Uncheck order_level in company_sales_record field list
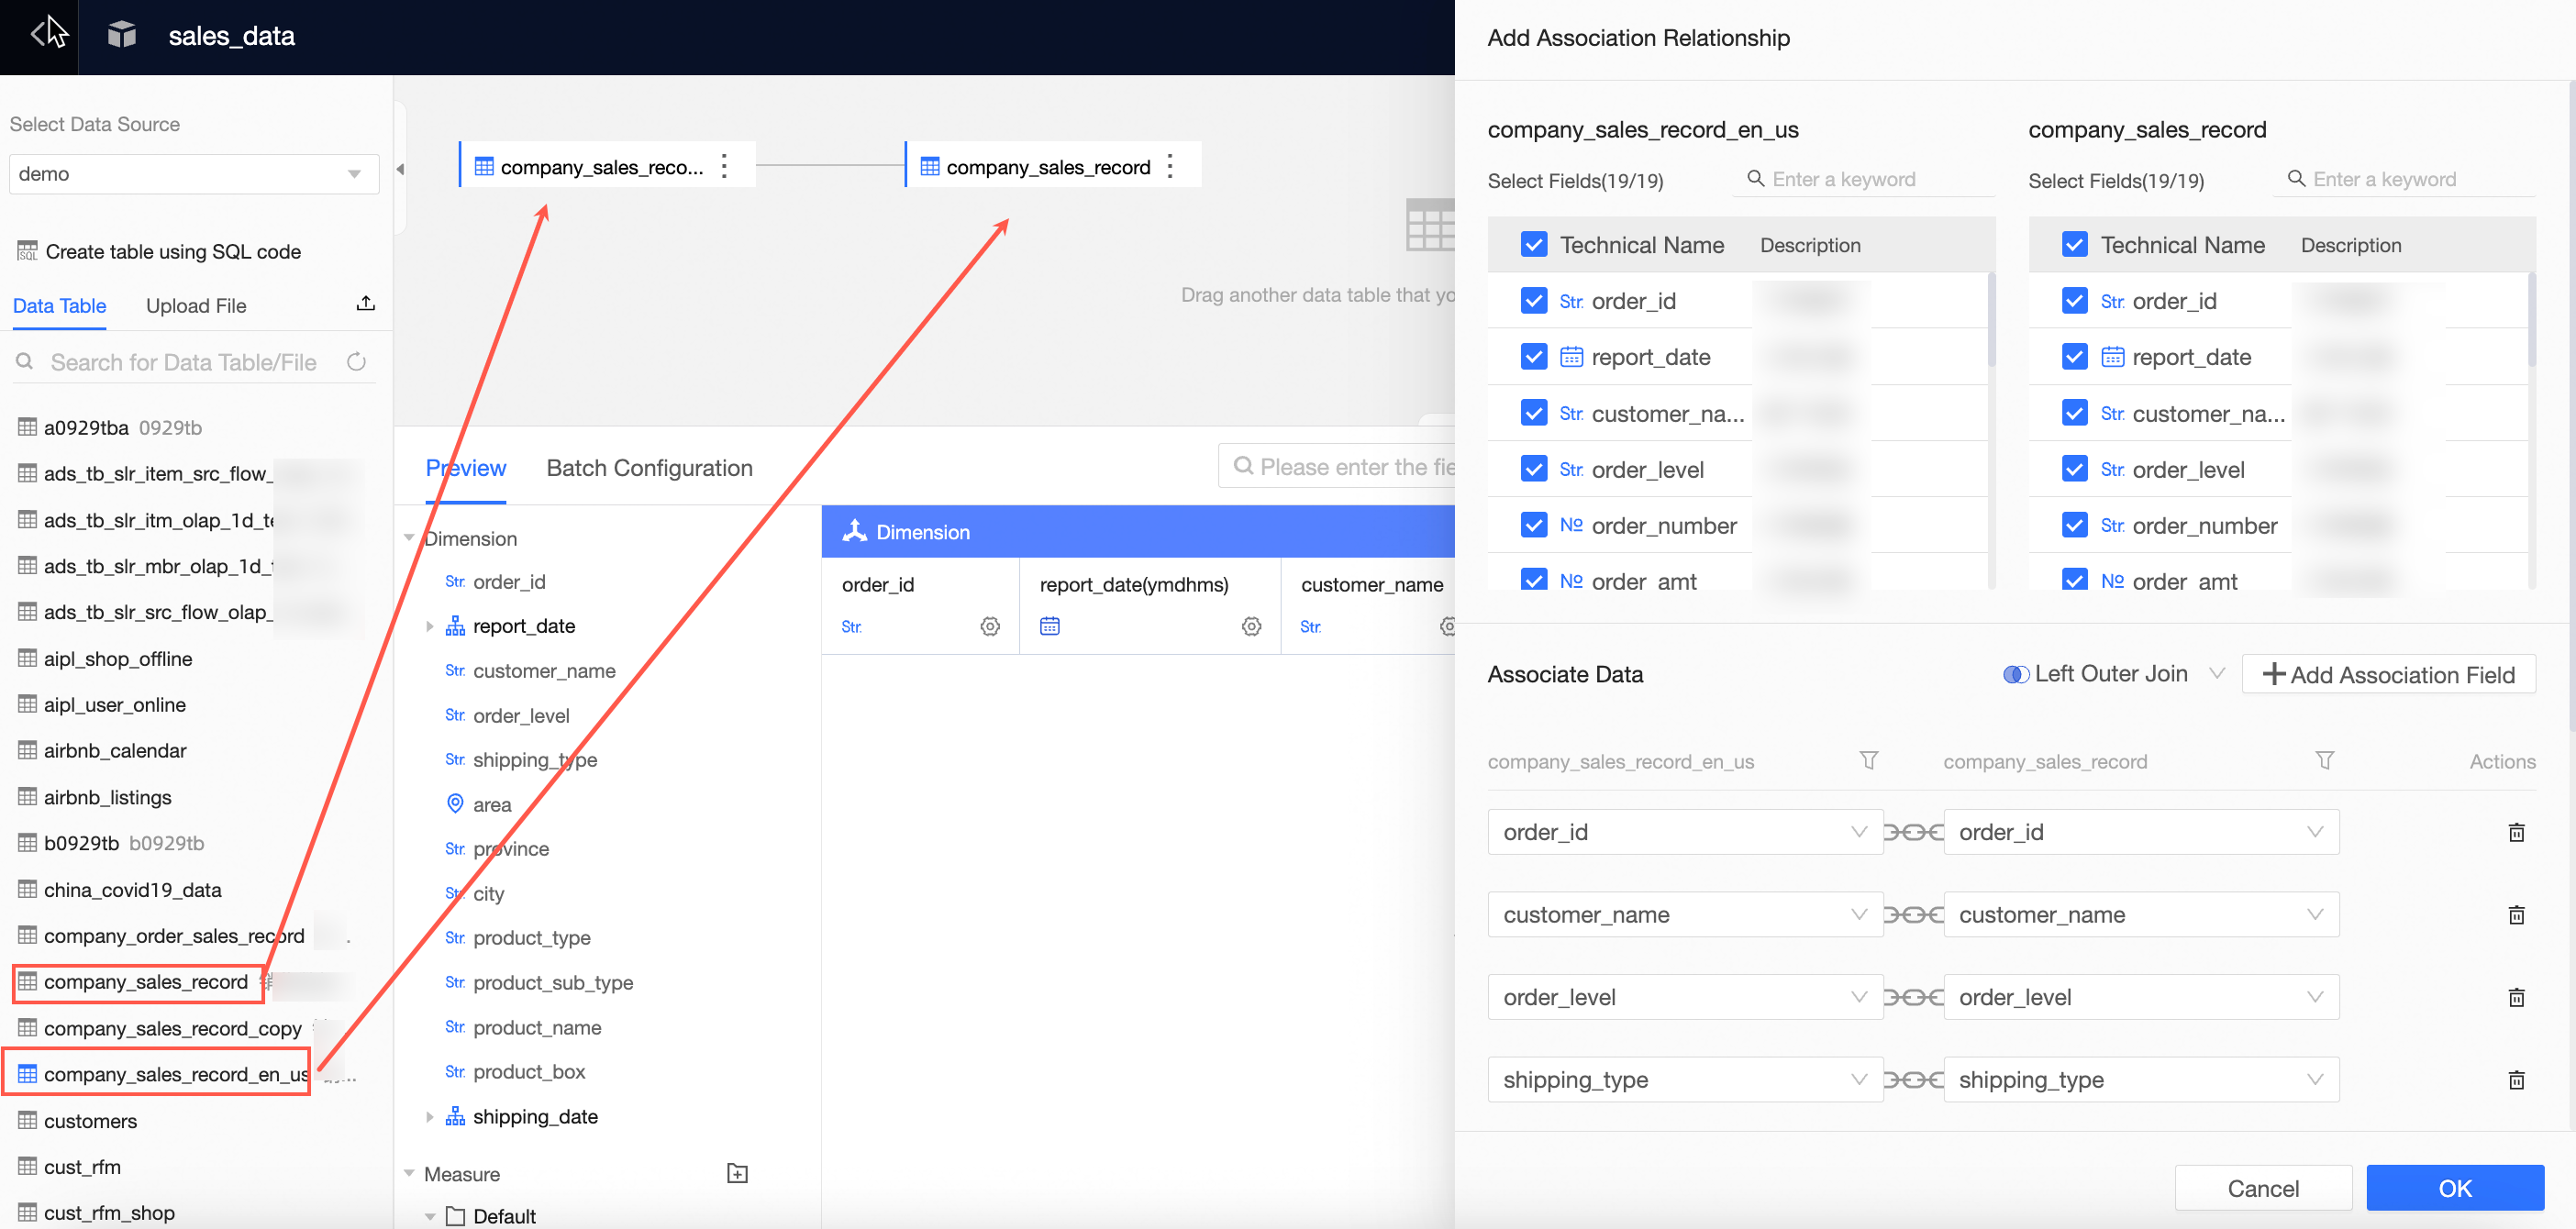 click(2074, 469)
